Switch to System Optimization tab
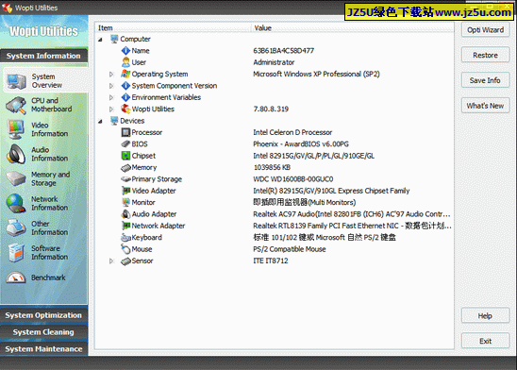The width and height of the screenshot is (517, 370). pyautogui.click(x=43, y=315)
